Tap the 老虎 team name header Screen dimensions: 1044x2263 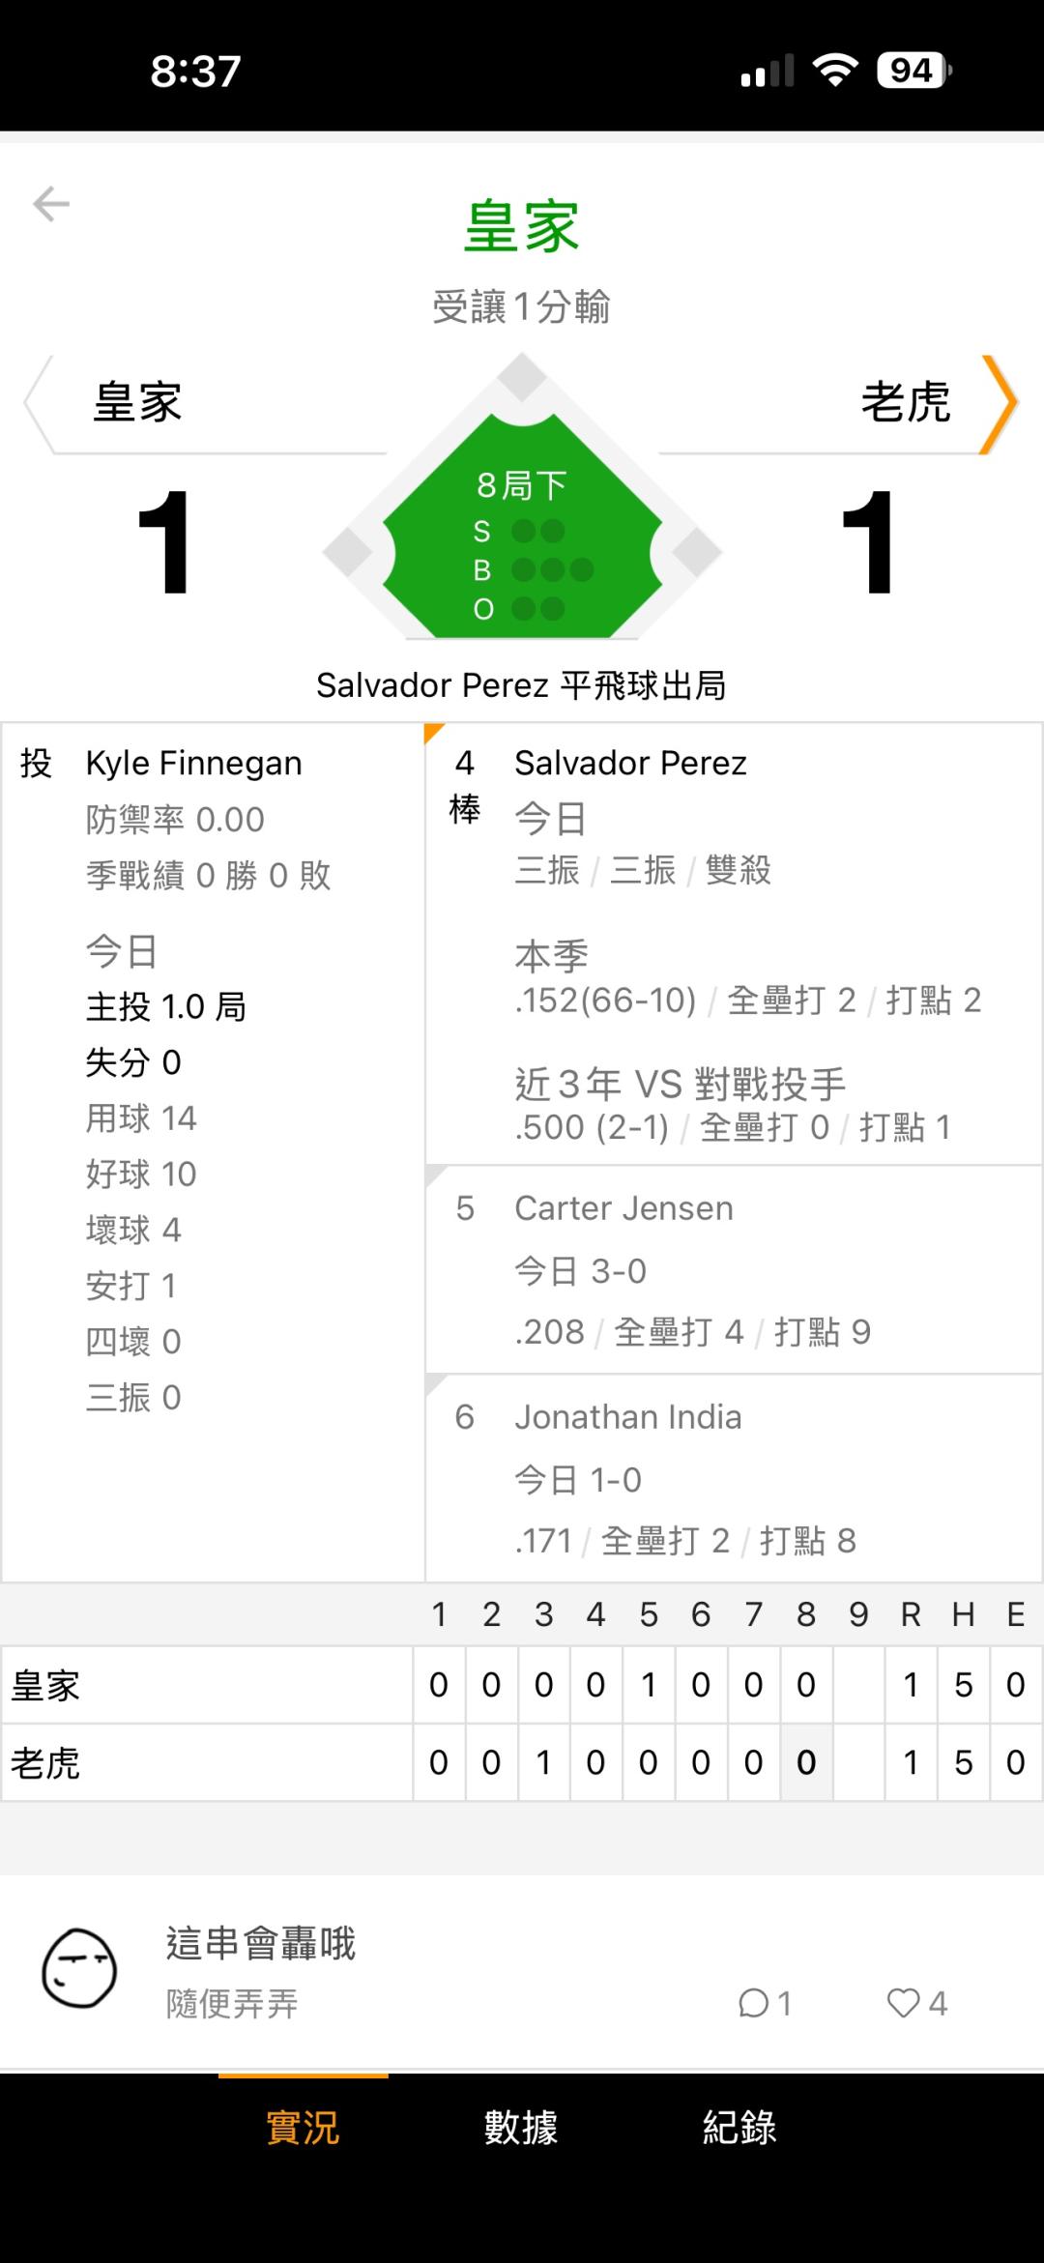coord(905,403)
